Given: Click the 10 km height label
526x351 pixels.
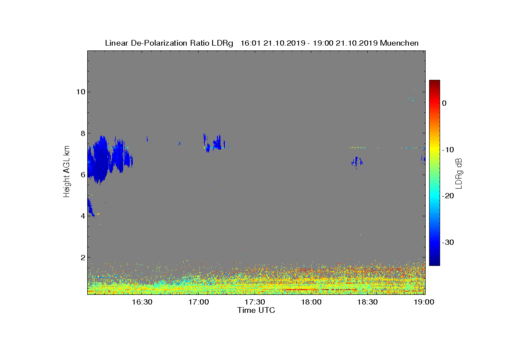Looking at the screenshot, I should (x=80, y=92).
